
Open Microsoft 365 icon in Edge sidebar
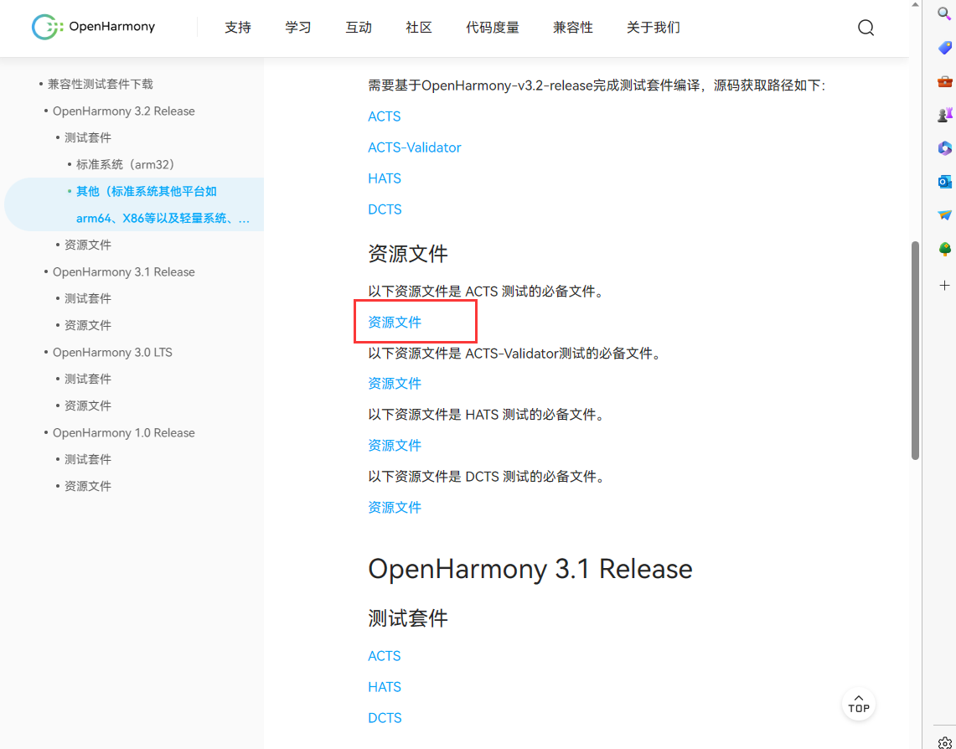pyautogui.click(x=944, y=147)
